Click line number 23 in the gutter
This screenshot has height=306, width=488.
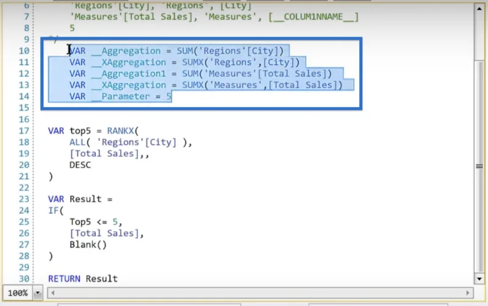24,199
